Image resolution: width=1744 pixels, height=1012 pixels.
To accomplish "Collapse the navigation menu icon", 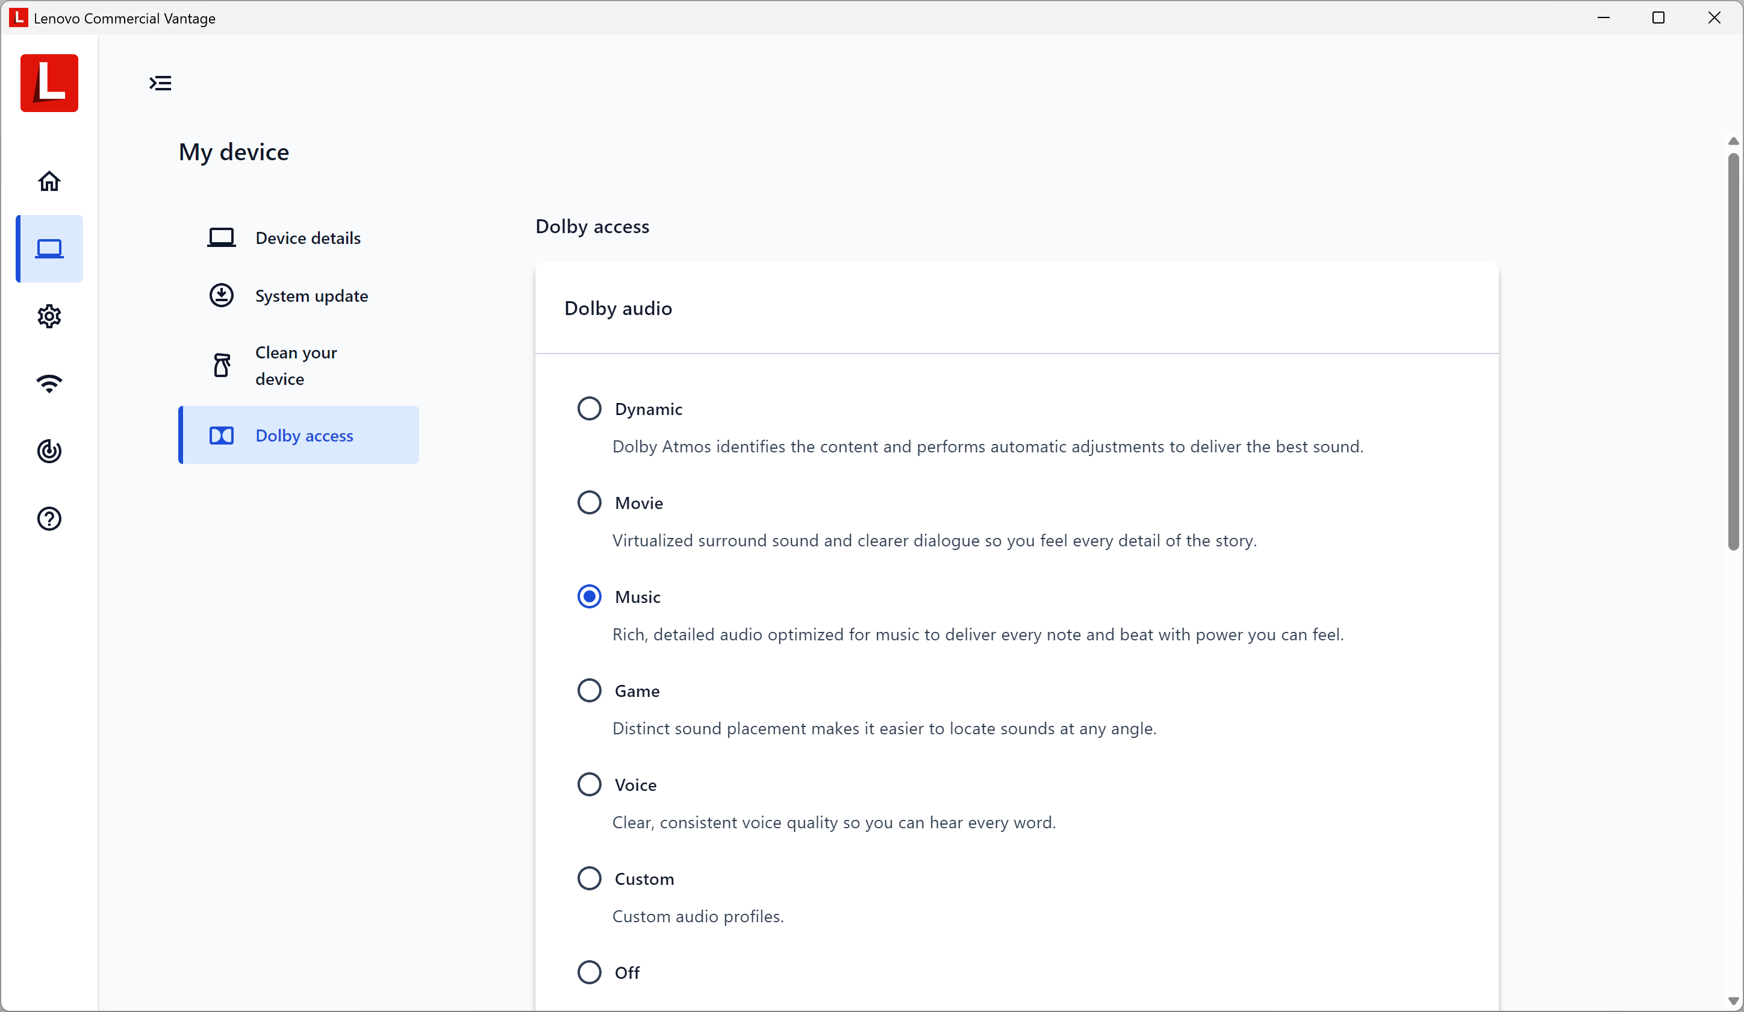I will [x=161, y=83].
